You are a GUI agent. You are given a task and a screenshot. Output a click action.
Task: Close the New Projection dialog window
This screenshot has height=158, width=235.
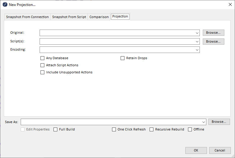[230, 4]
